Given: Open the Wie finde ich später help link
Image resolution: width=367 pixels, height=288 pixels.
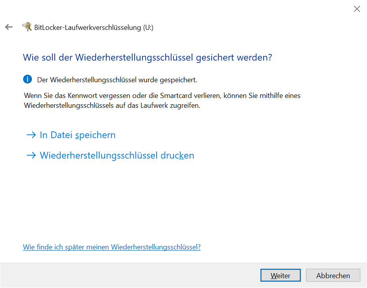Looking at the screenshot, I should [x=112, y=247].
